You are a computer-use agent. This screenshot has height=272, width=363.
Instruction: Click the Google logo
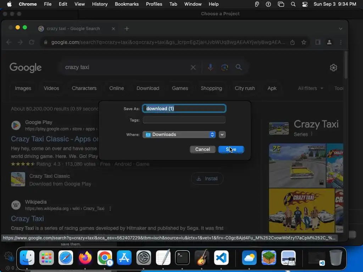(x=26, y=68)
